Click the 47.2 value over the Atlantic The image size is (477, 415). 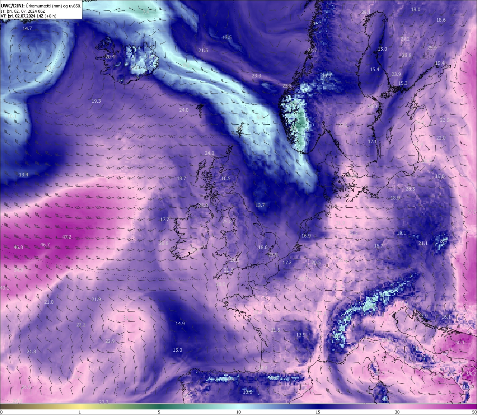pos(67,237)
